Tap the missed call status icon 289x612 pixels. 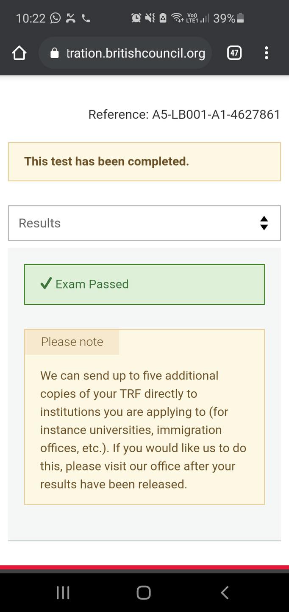pos(71,18)
